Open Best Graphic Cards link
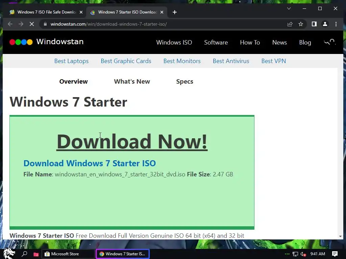This screenshot has width=346, height=259. coord(126,61)
